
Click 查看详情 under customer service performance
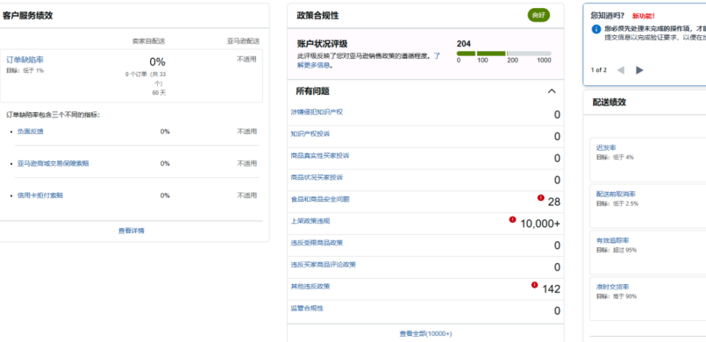click(131, 231)
